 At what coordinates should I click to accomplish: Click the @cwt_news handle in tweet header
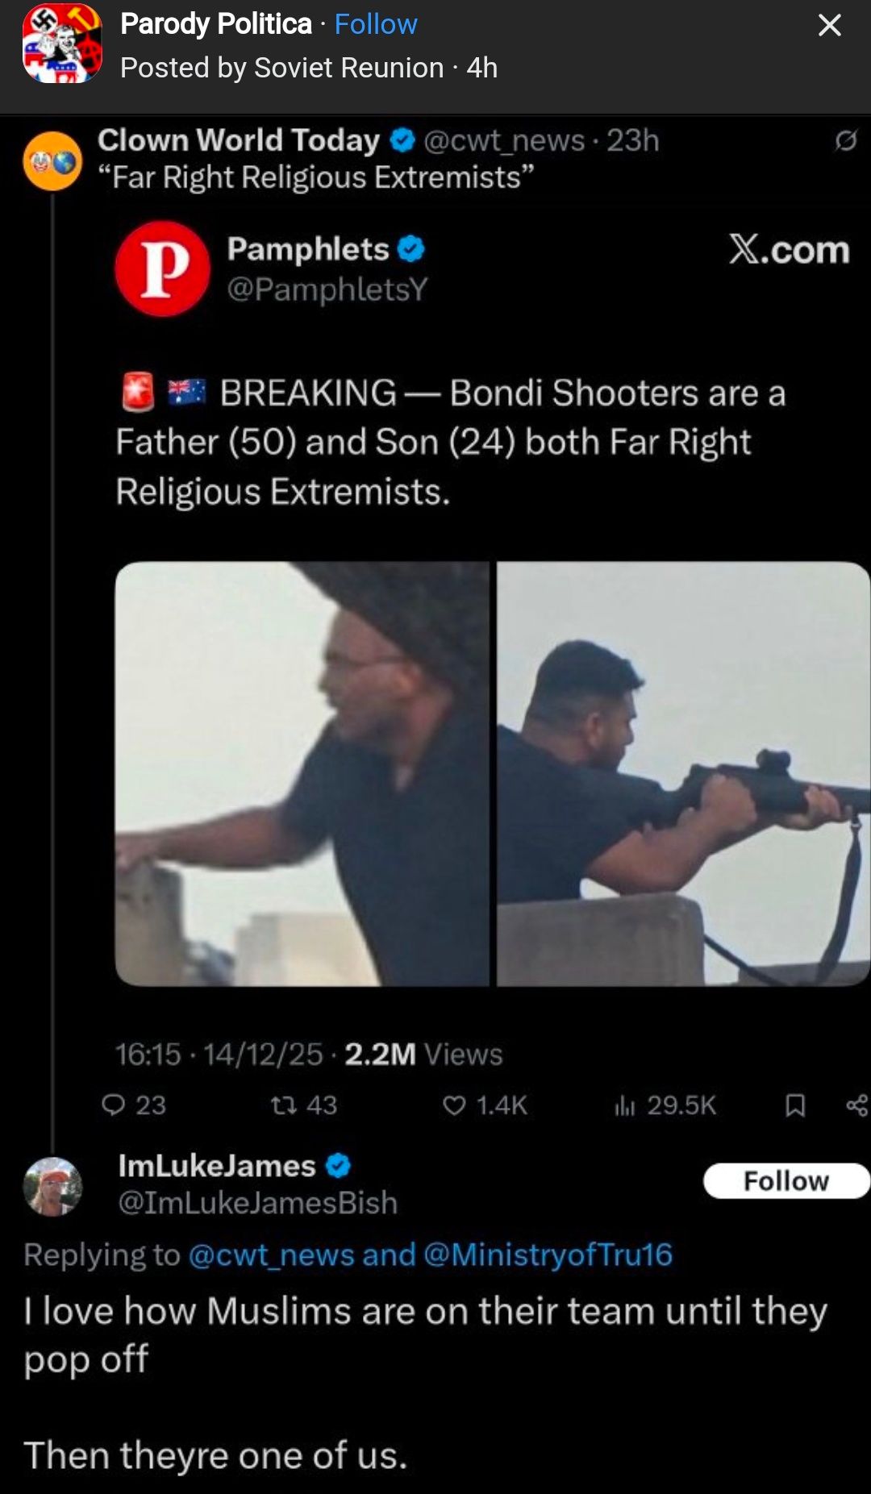504,140
